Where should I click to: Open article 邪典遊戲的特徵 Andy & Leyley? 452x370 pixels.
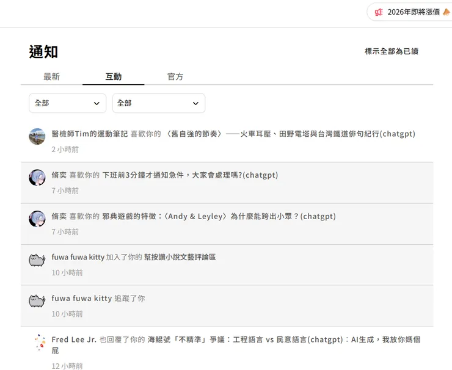click(x=219, y=216)
